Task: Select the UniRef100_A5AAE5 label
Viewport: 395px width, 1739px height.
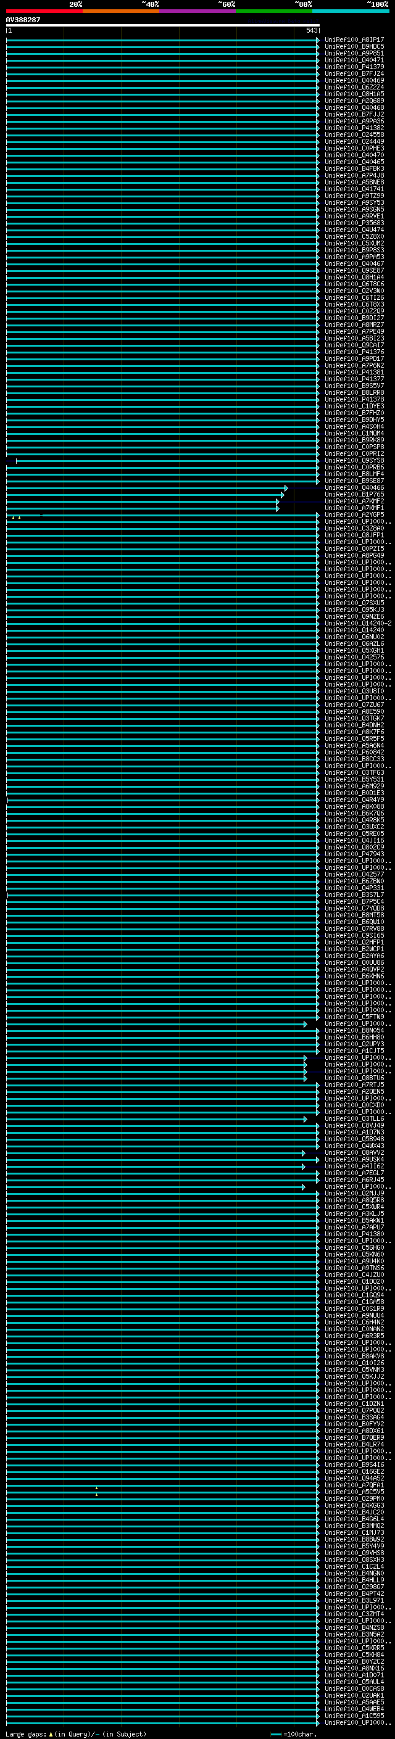Action: pos(354,1702)
